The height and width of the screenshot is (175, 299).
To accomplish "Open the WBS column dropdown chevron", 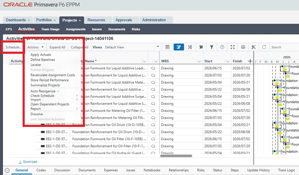I will click(199, 61).
